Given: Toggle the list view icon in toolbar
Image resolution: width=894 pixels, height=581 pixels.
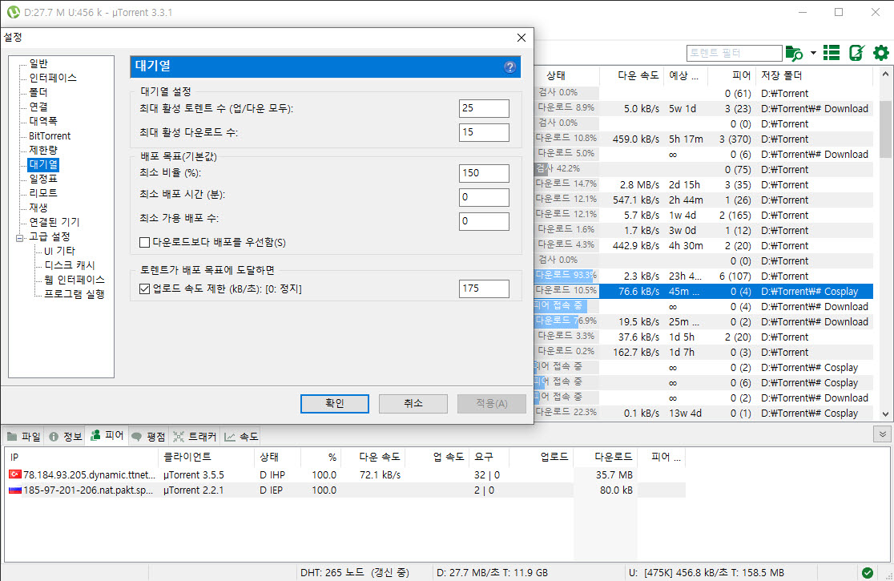Looking at the screenshot, I should (832, 53).
